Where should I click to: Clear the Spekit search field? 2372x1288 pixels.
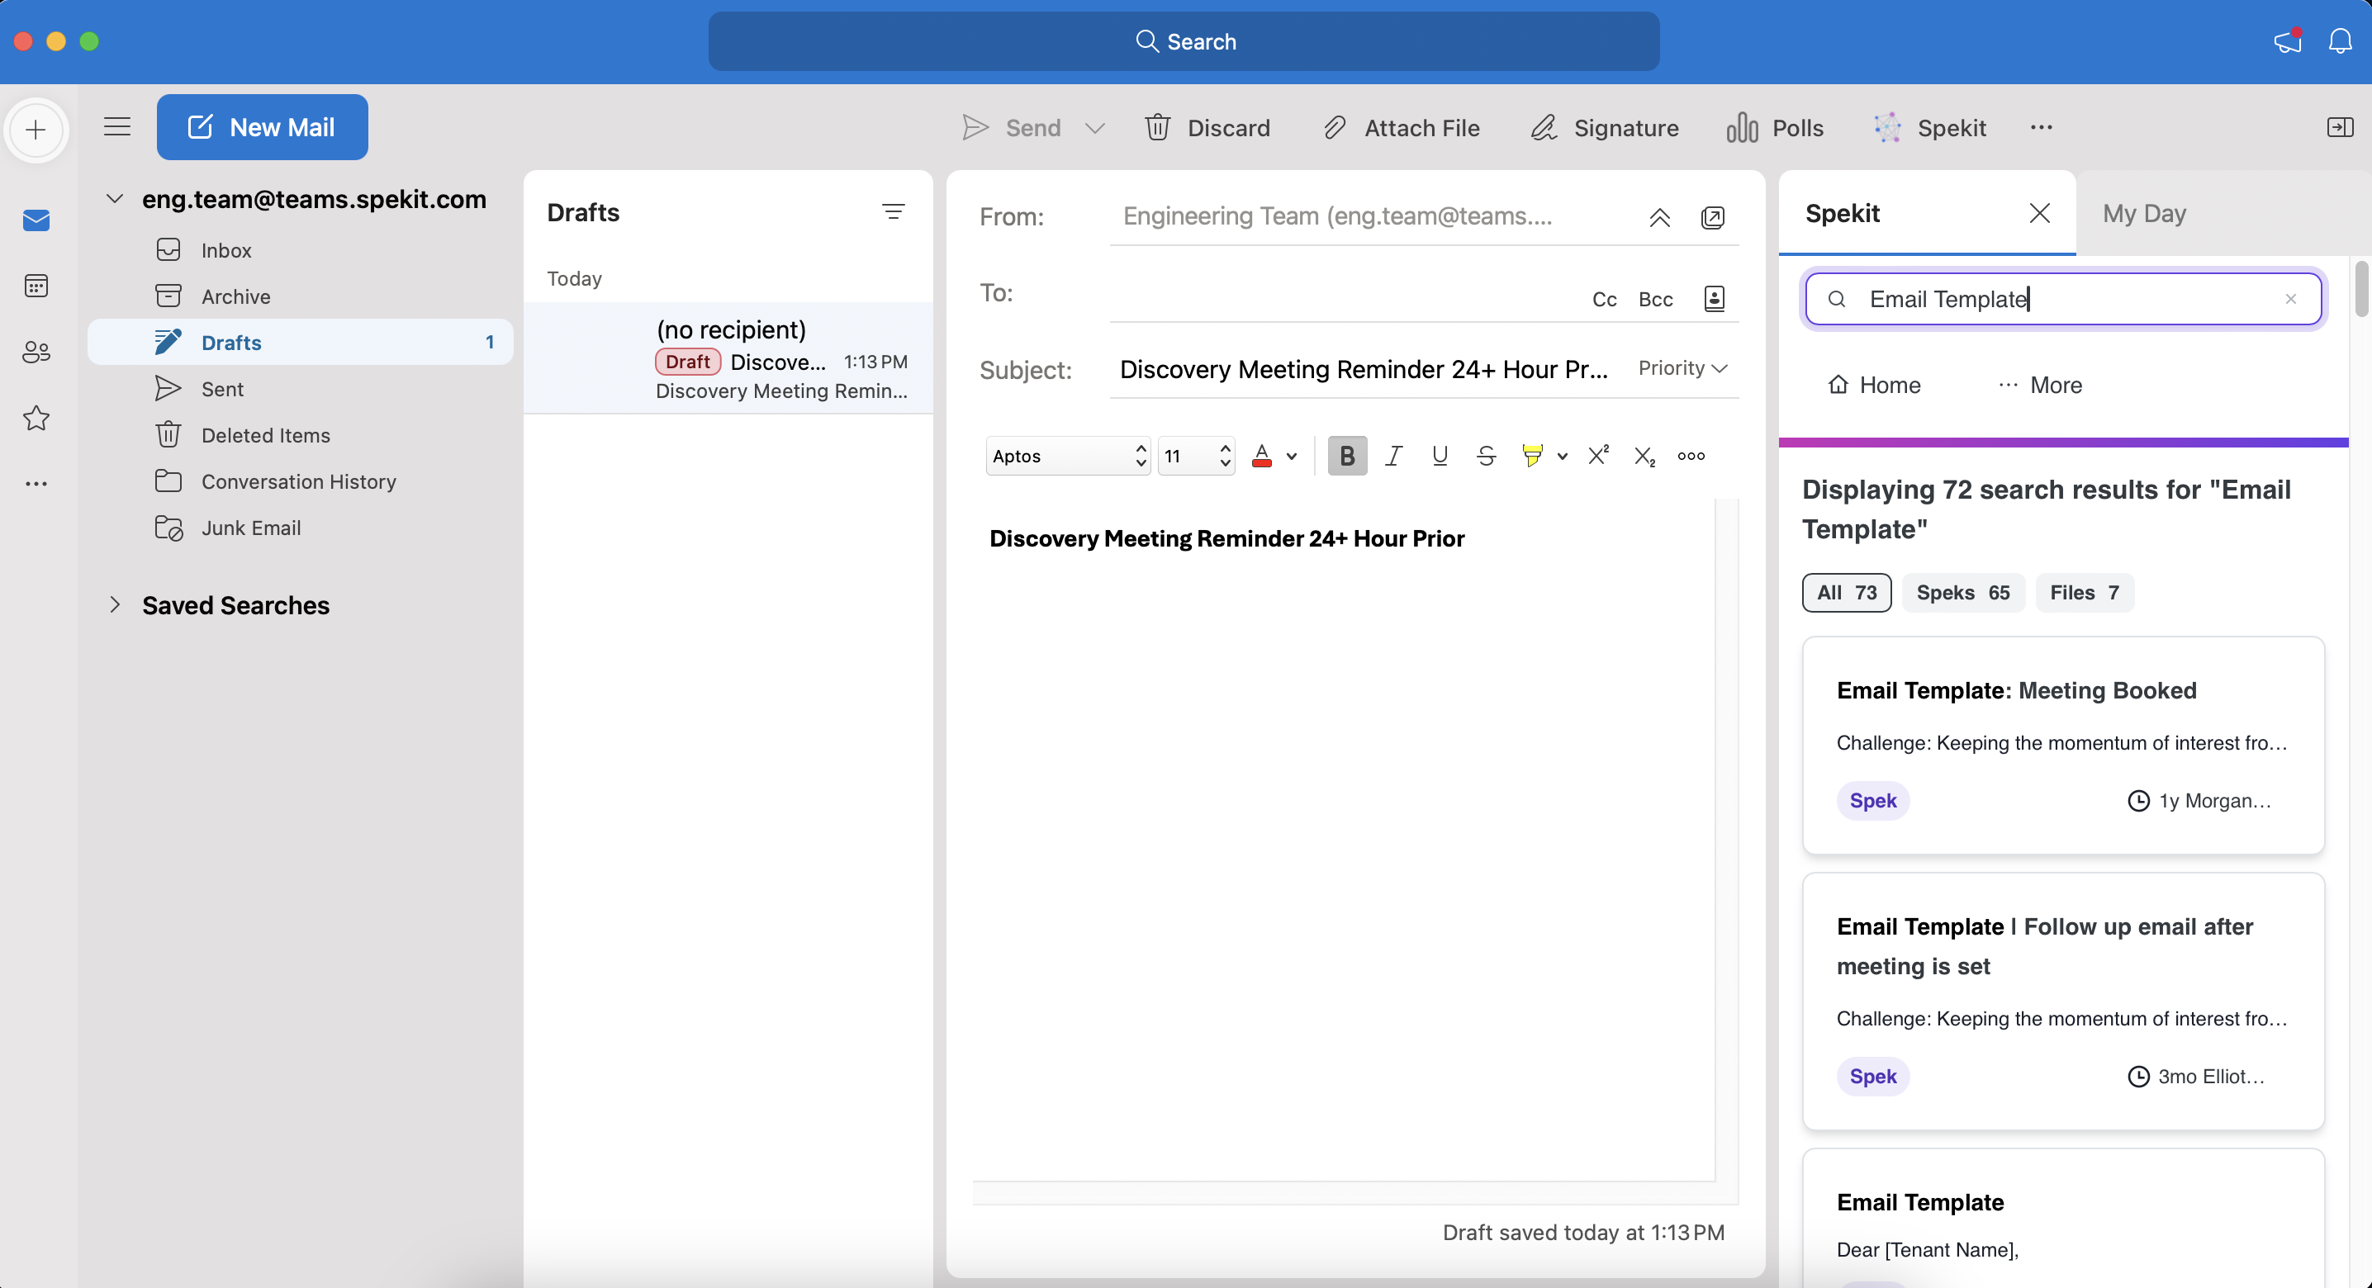pos(2291,298)
